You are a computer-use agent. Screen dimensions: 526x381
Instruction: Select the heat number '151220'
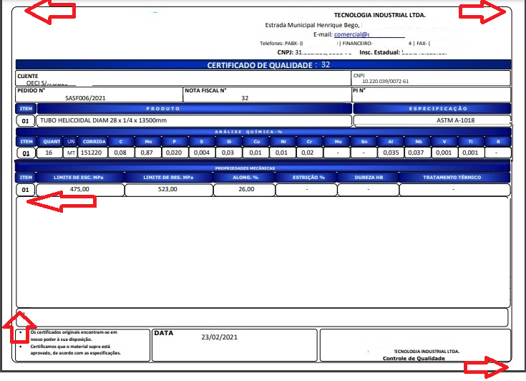92,153
